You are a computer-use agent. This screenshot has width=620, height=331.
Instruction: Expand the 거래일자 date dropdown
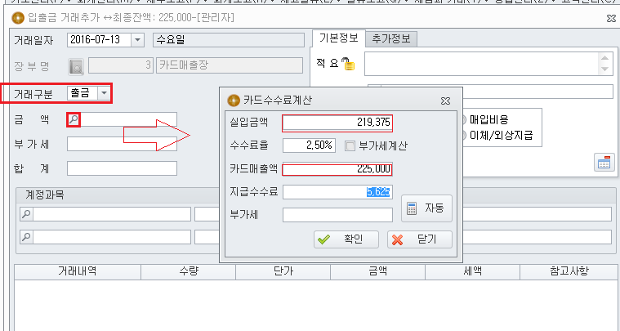coord(137,40)
